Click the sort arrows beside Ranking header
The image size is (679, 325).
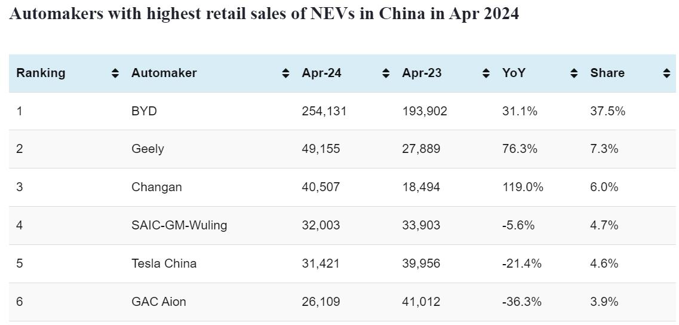[x=115, y=73]
